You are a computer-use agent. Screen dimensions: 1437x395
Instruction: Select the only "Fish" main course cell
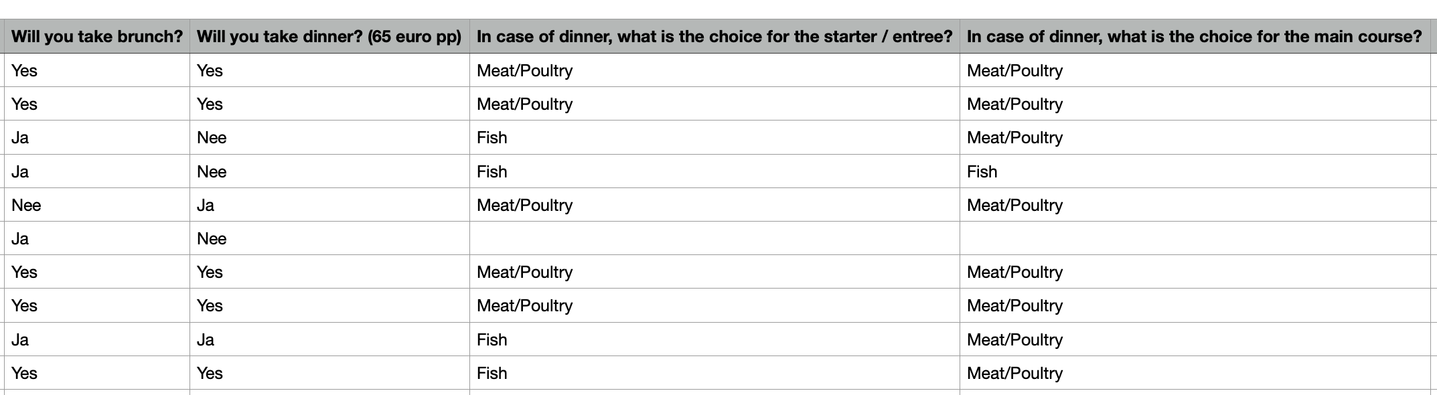[x=982, y=172]
